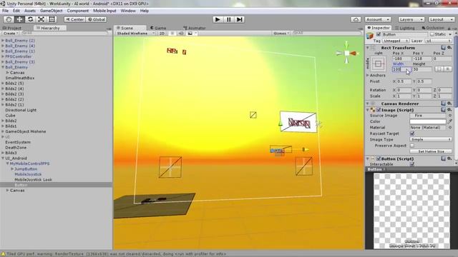Select the Rect transform tool

tap(52, 19)
